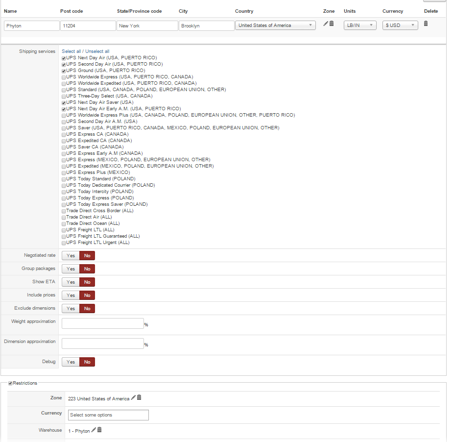453x442 pixels.
Task: Click the City field containing Brooklyn
Action: pyautogui.click(x=206, y=26)
